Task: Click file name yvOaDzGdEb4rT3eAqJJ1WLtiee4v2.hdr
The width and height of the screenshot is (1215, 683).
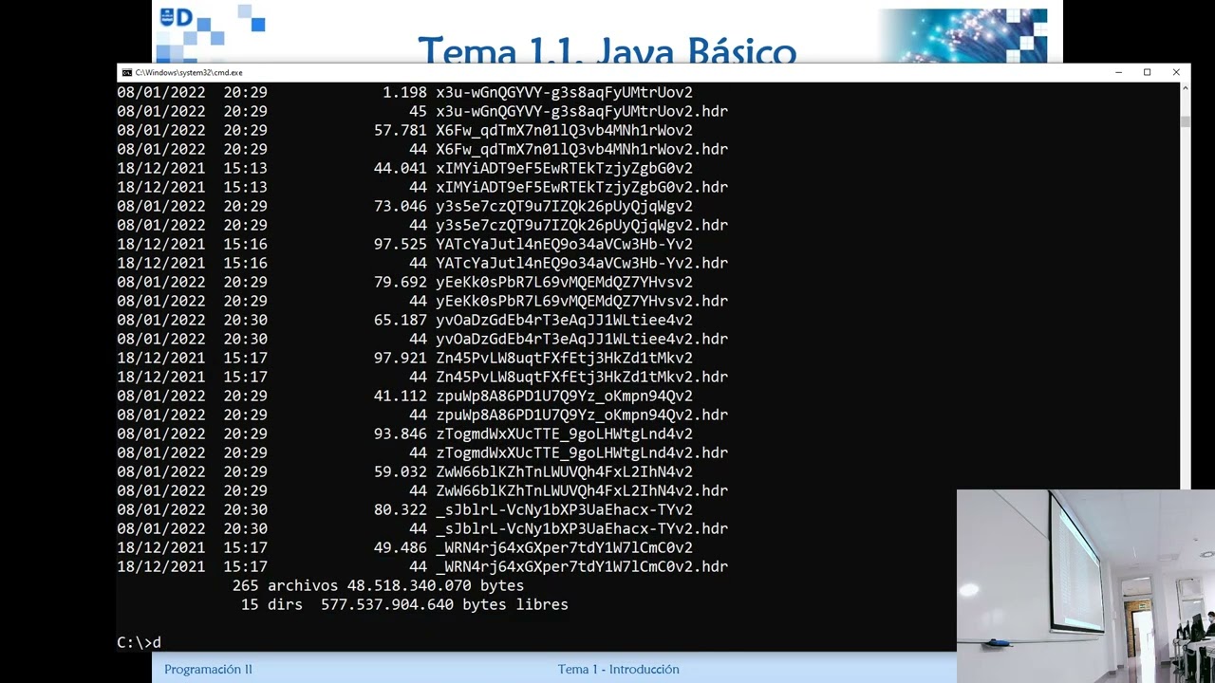Action: point(582,339)
